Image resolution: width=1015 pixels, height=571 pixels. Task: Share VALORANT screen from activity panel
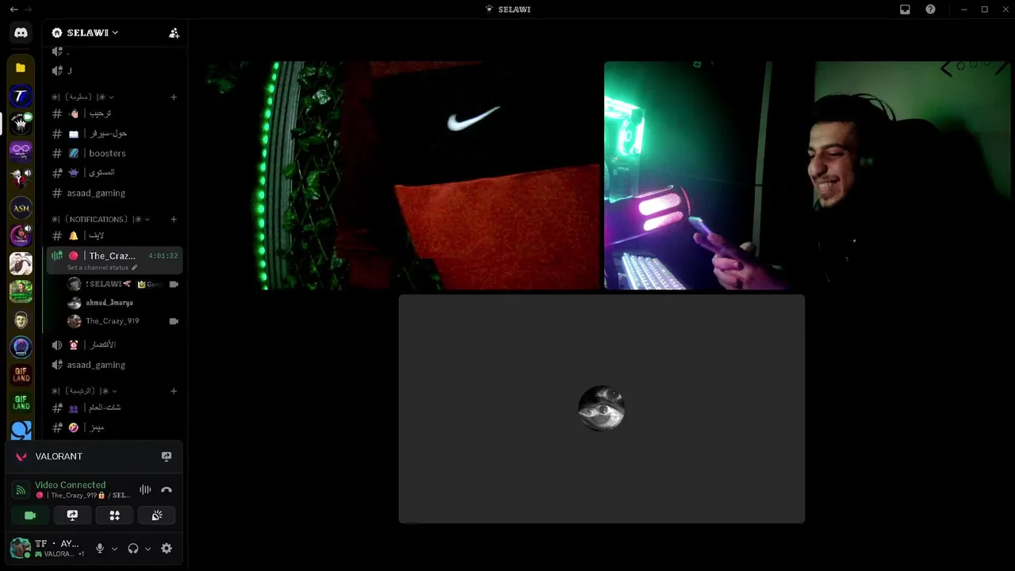167,456
